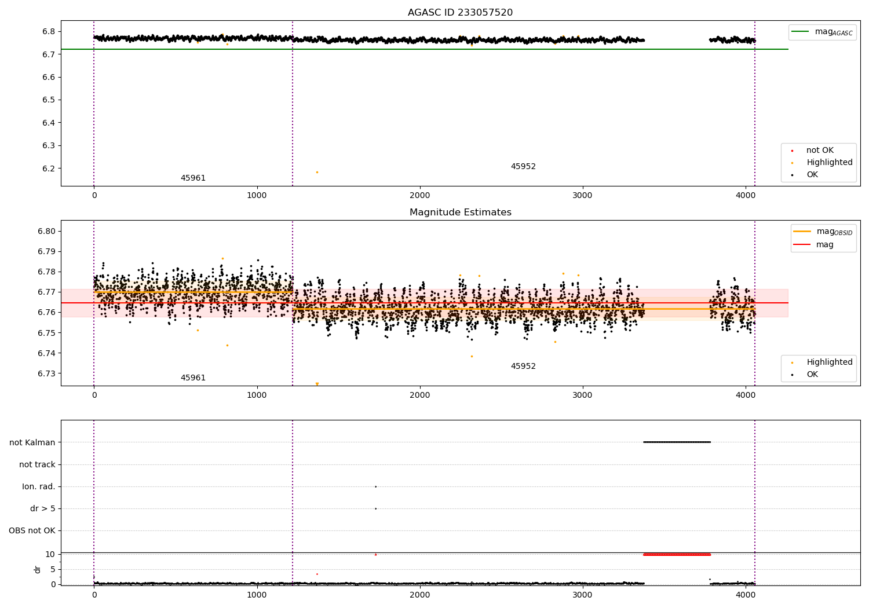
Task: Click the '6.73' y-tick label in middle plot
Action: click(47, 373)
